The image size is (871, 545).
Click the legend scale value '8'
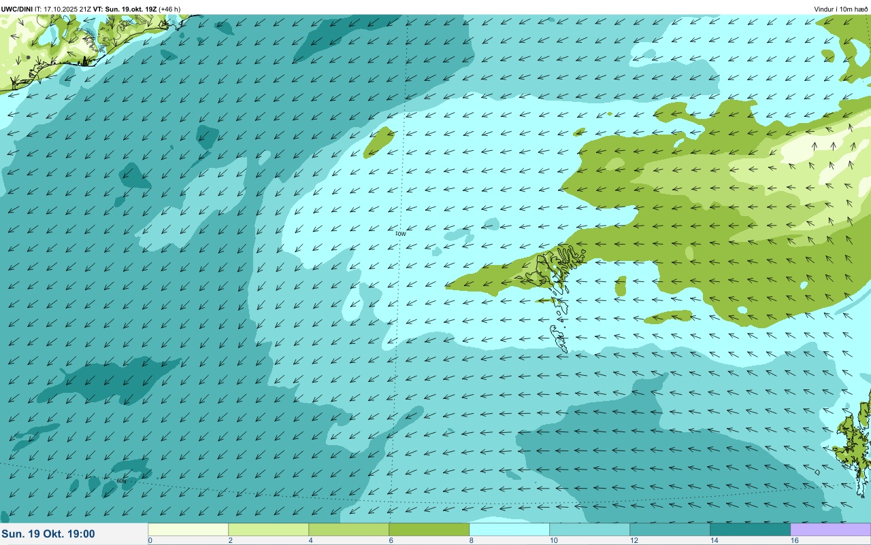(471, 540)
